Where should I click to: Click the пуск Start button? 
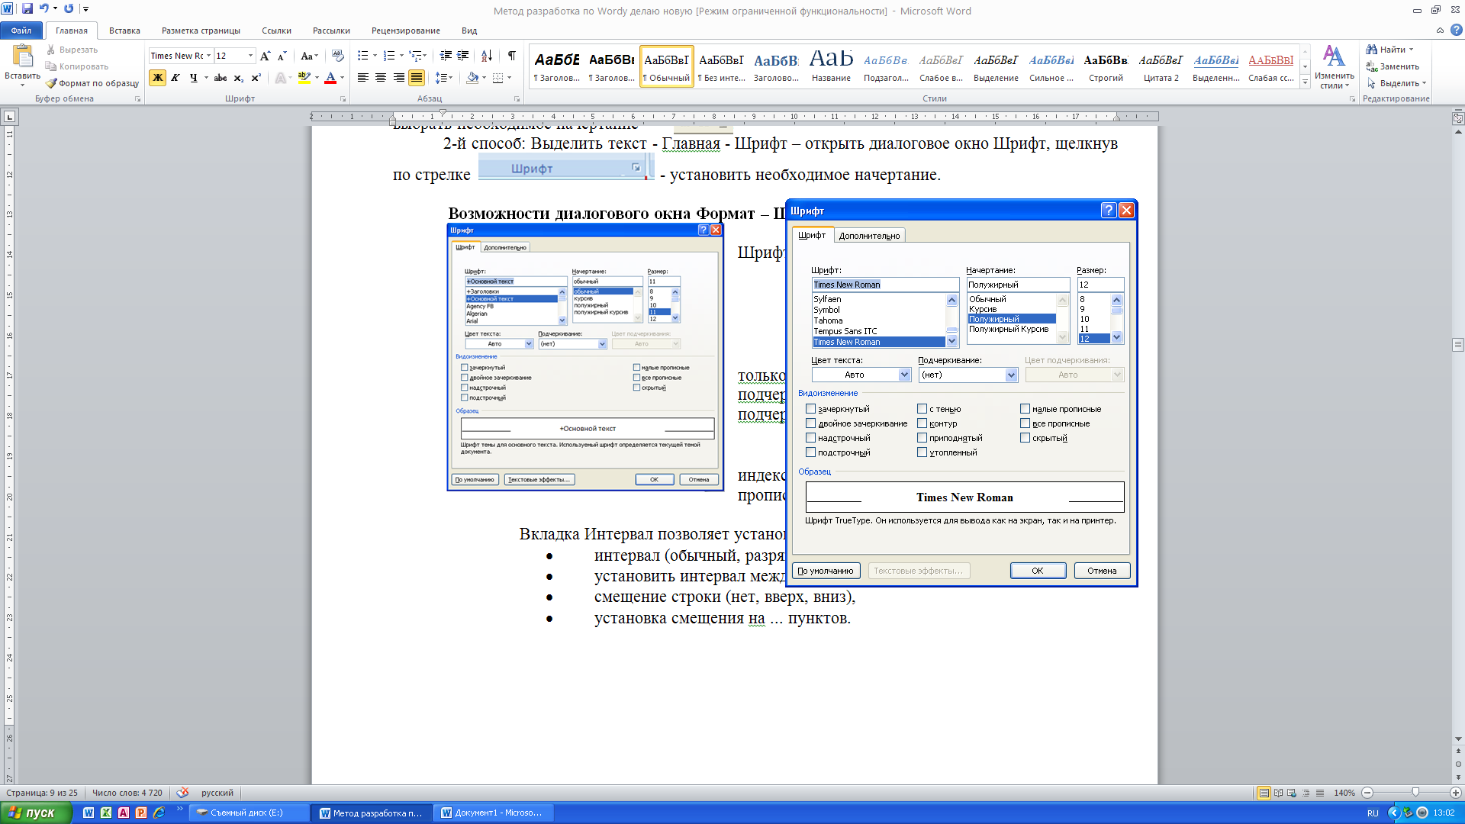36,813
